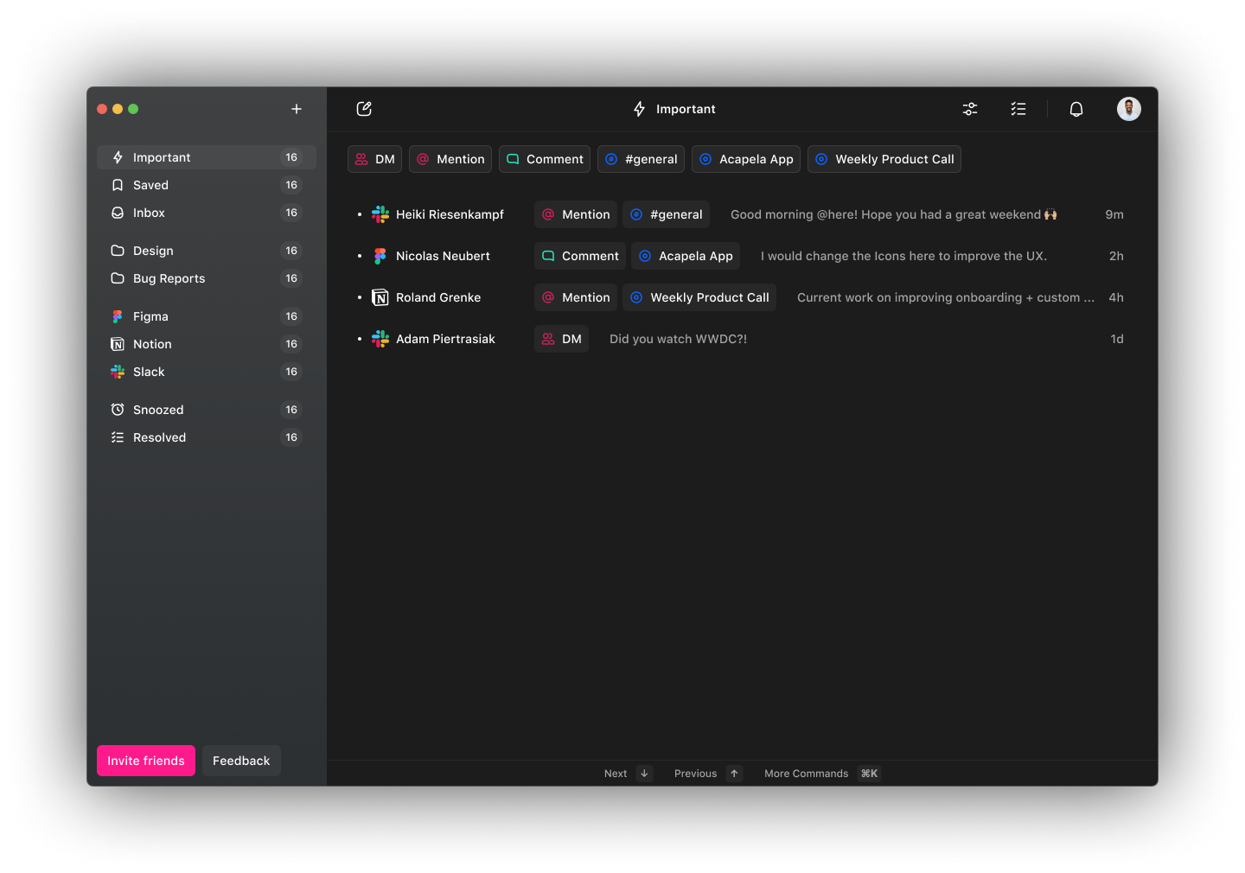Open Saved in the sidebar
Screen dimensions: 1245x873
pos(207,185)
